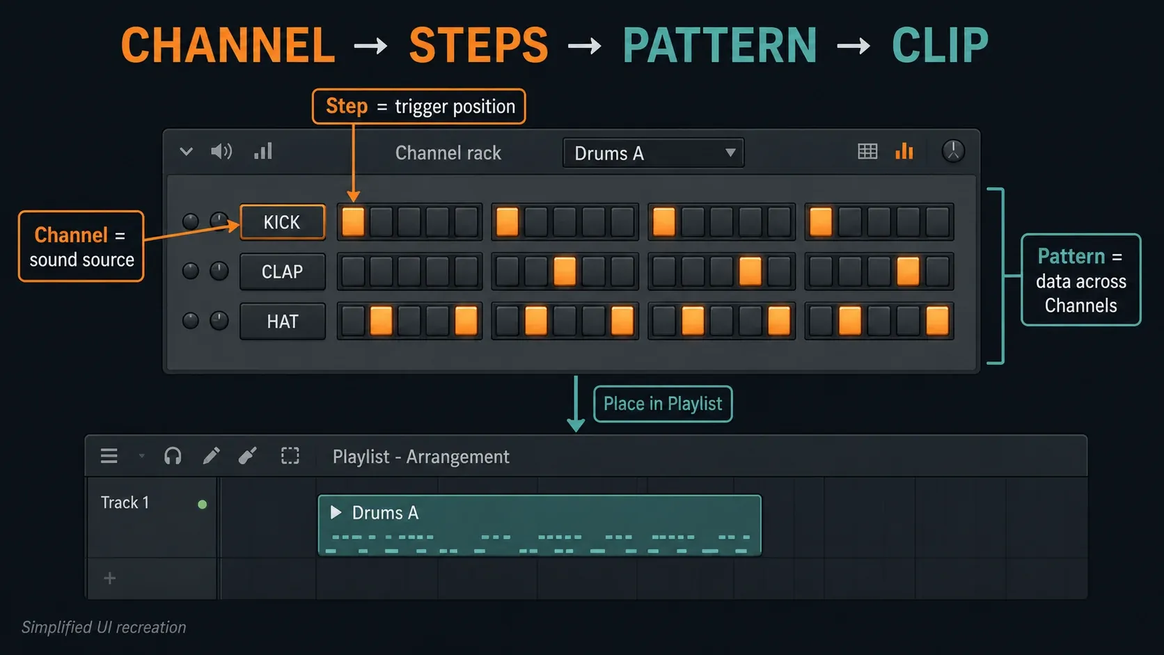Toggle the lit KICK step in the fourth group
Screen dimensions: 1164x655
coord(821,222)
